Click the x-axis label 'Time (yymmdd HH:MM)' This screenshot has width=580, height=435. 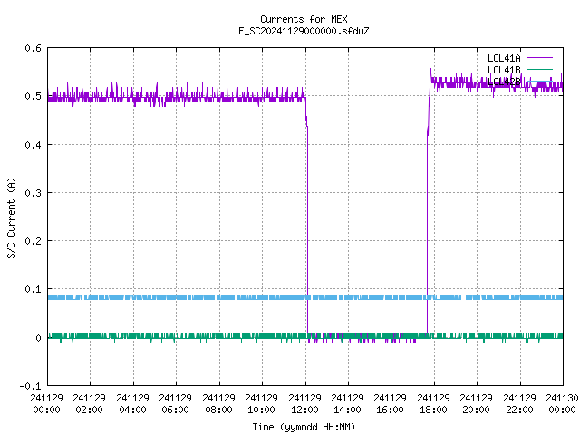point(304,427)
